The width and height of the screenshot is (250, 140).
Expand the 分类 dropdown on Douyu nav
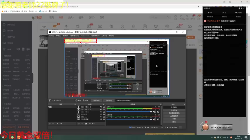tap(71, 17)
